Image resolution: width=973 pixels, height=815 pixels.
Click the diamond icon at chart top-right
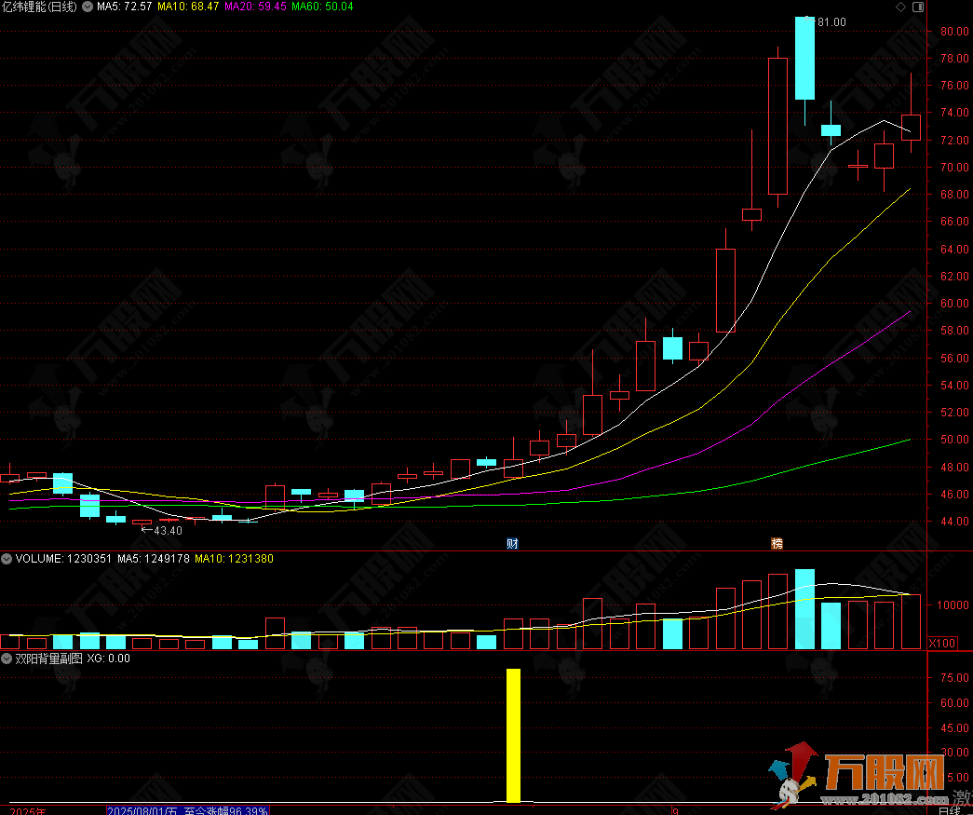(900, 7)
